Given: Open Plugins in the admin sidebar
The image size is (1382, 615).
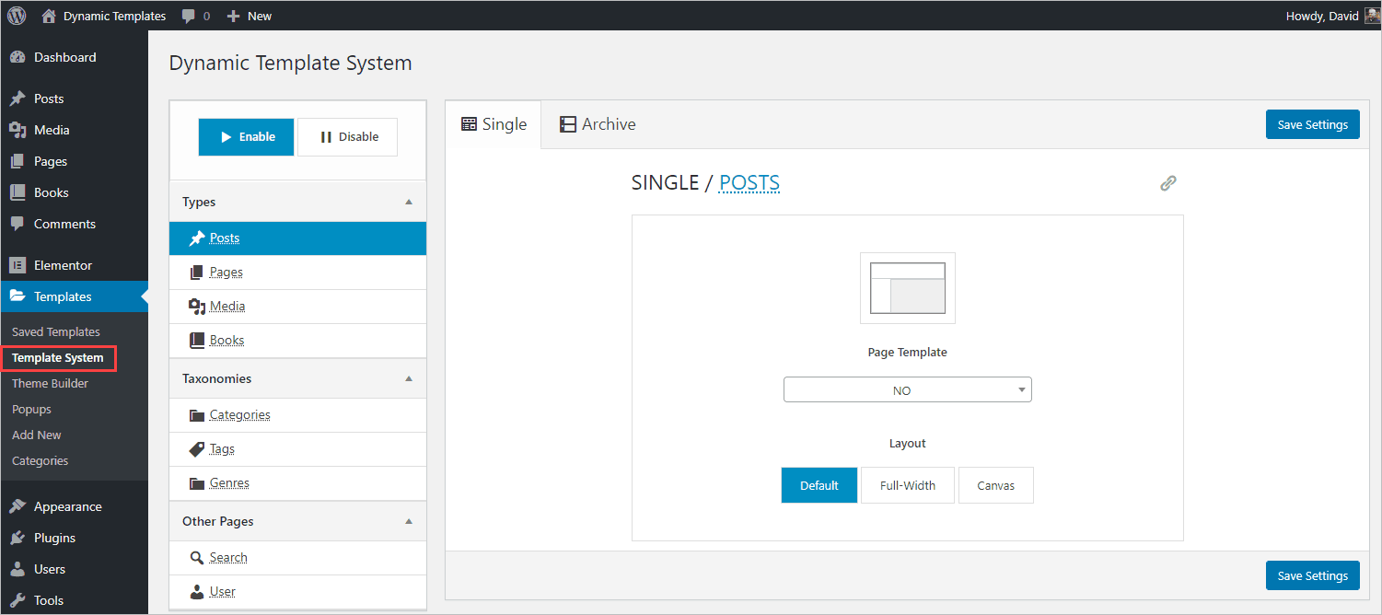Looking at the screenshot, I should click(54, 538).
